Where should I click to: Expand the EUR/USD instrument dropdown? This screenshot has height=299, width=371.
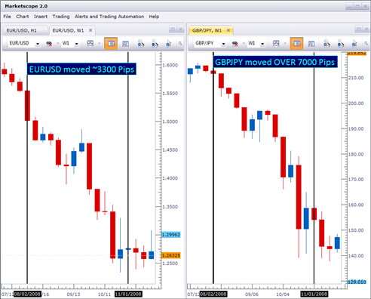point(38,44)
